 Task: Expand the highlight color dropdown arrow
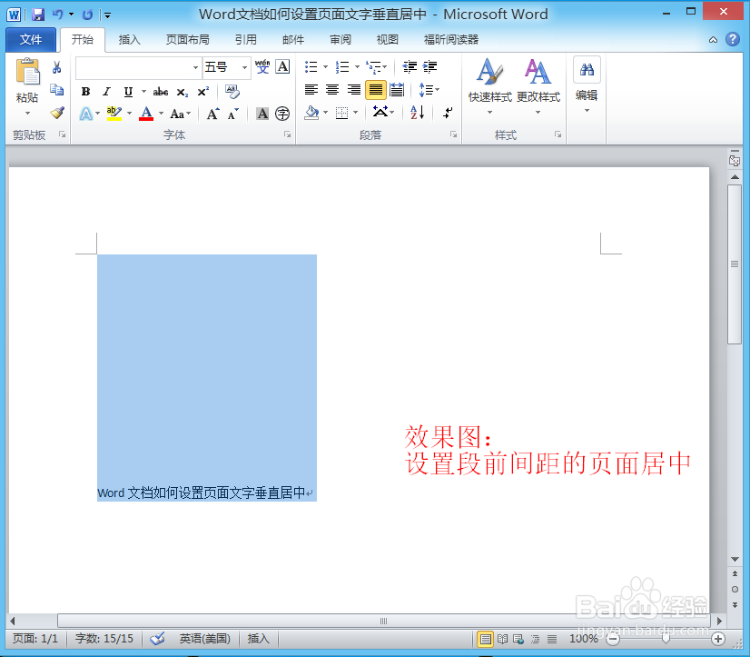(128, 112)
